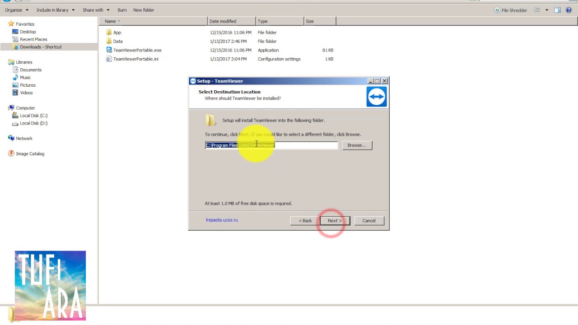Click the destination path input field
This screenshot has width=578, height=325.
[x=271, y=145]
